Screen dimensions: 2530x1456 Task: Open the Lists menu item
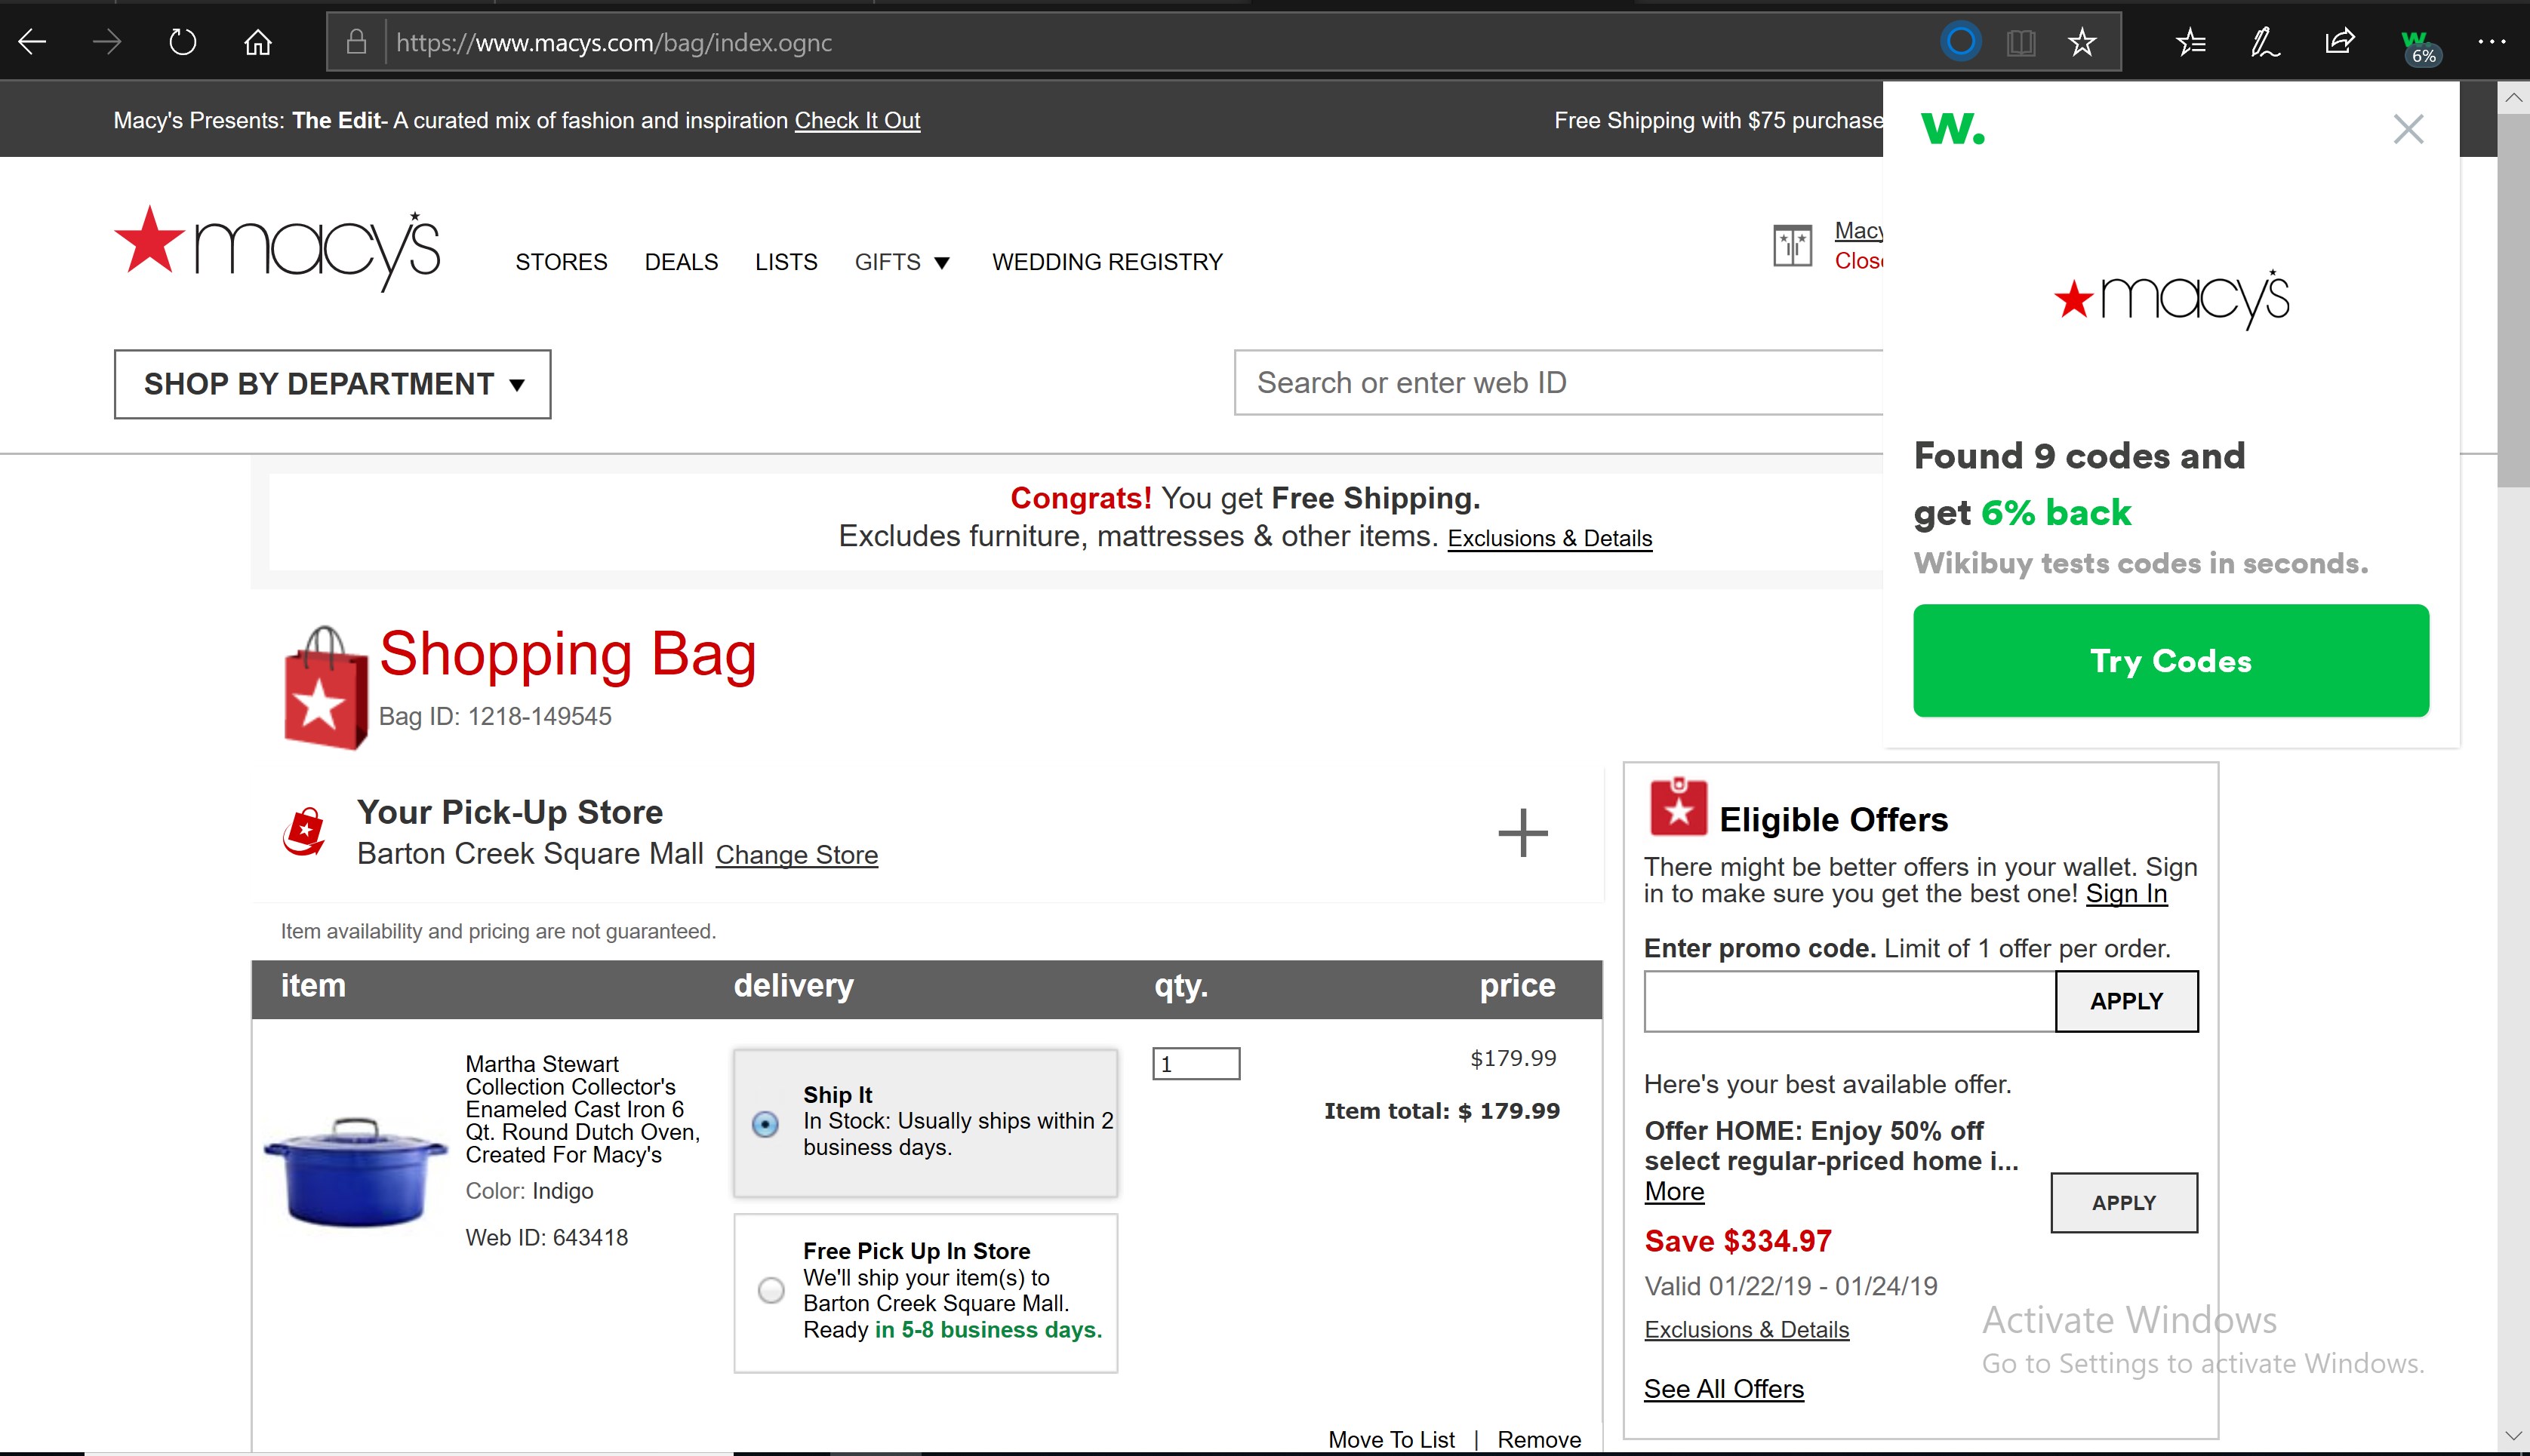click(x=786, y=262)
